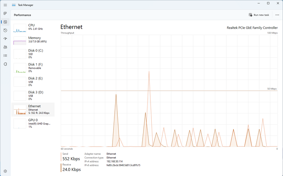283x176 pixels.
Task: Click the Ethernet item in resource list
Action: click(34, 109)
